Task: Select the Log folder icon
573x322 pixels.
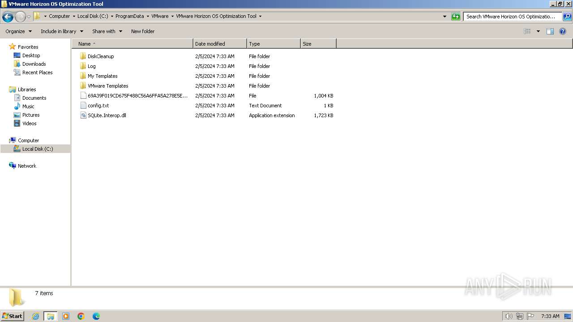Action: tap(83, 66)
